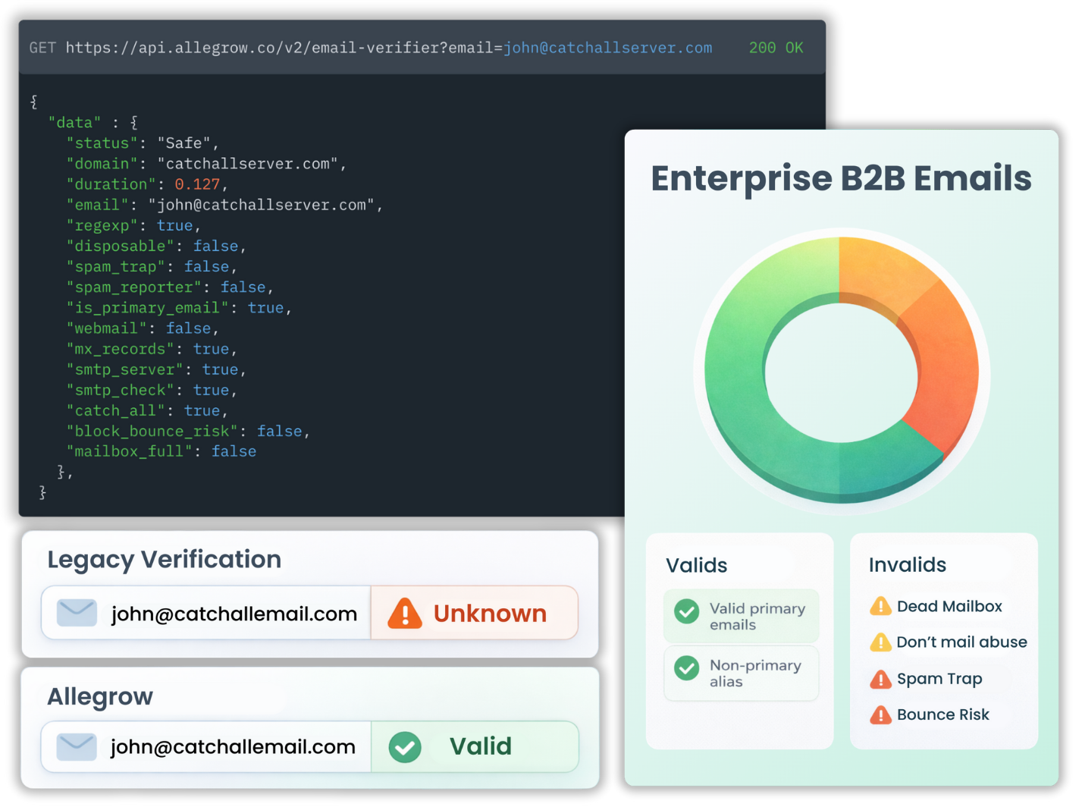Click the Valids heading
Viewport: 1082px width, 807px height.
click(696, 565)
